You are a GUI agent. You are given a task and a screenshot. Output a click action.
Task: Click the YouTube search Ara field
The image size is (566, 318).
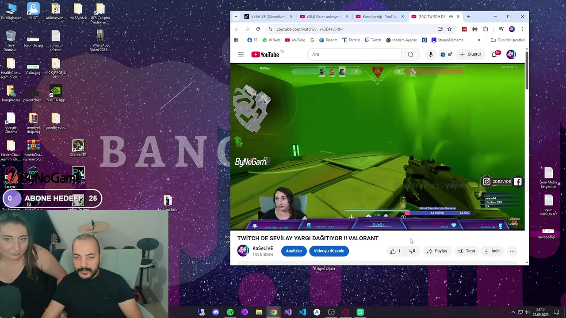[x=354, y=54]
